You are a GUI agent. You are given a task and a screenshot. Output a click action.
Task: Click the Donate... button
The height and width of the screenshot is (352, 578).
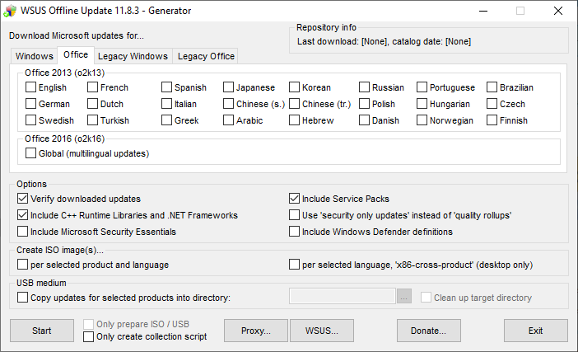coord(429,331)
